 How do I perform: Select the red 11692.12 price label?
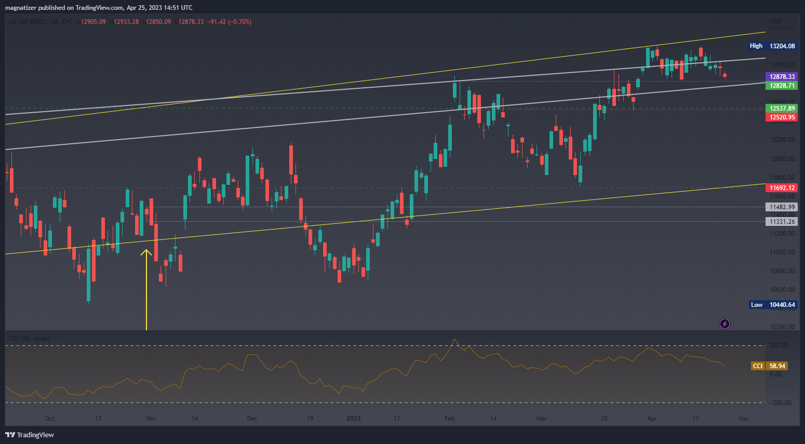[782, 188]
